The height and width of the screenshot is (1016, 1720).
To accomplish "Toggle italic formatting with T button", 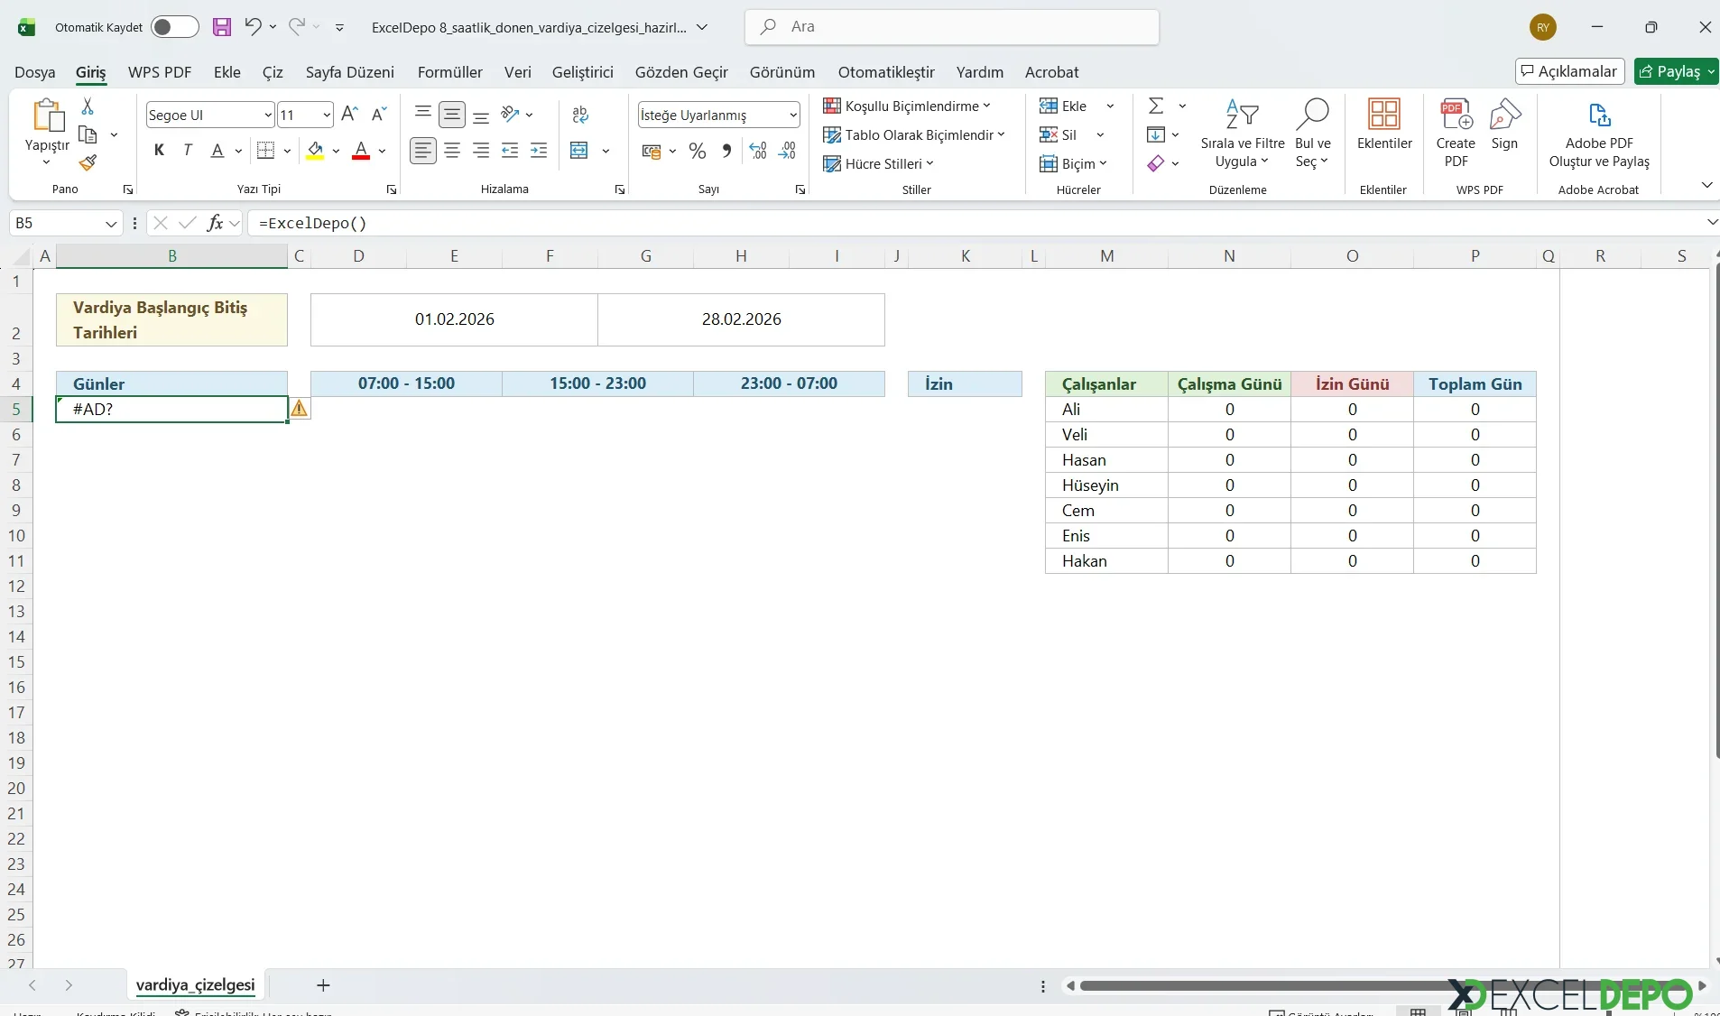I will pyautogui.click(x=188, y=151).
